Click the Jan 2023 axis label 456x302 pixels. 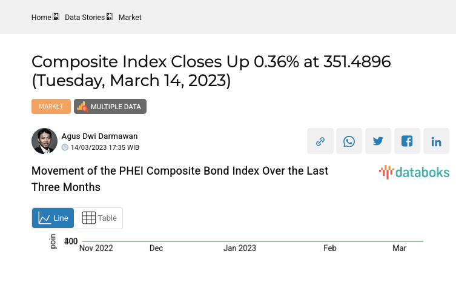tap(240, 248)
